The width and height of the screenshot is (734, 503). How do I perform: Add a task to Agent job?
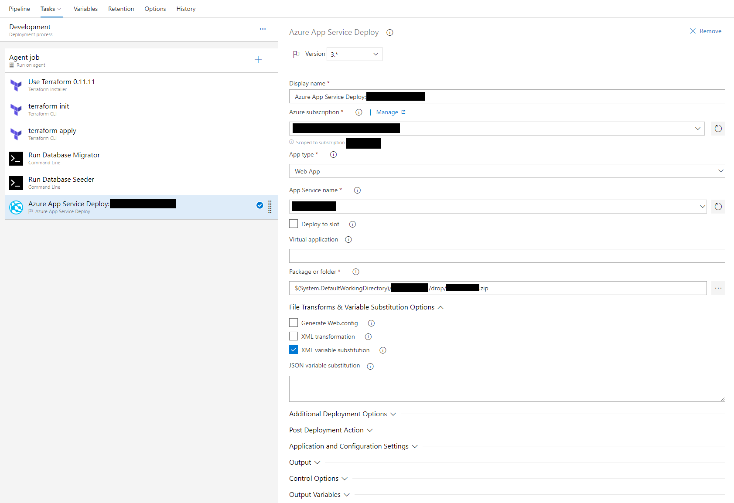pyautogui.click(x=258, y=60)
